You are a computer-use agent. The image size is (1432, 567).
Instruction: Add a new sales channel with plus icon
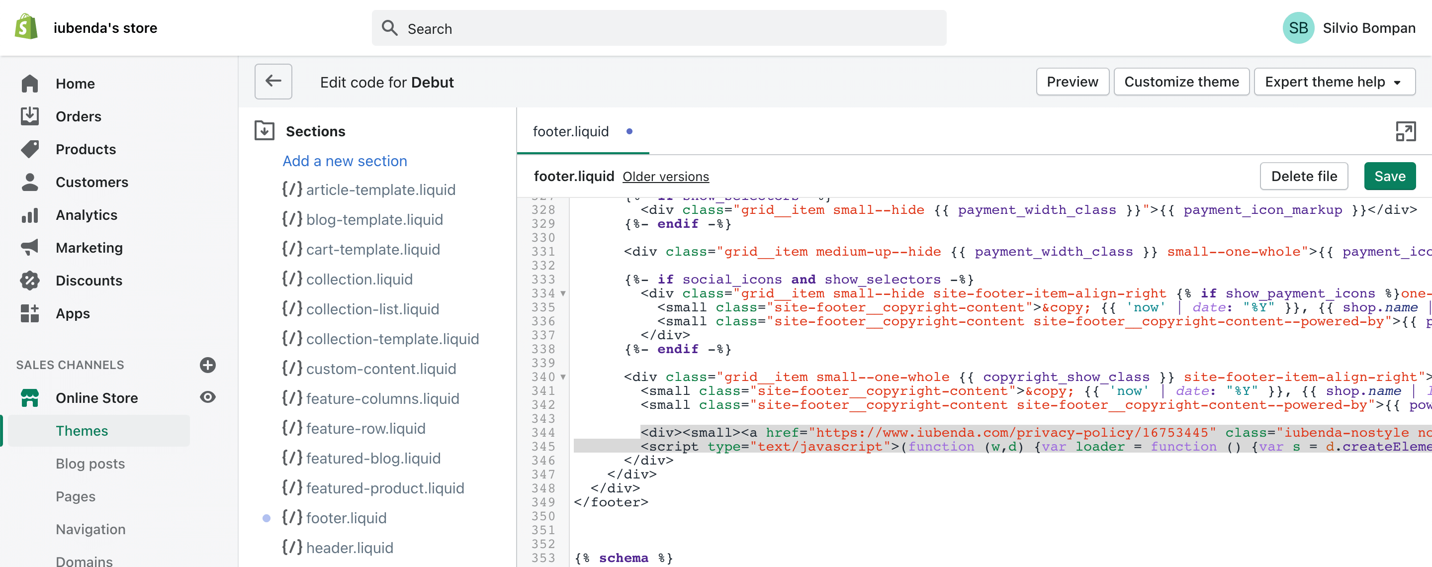(x=207, y=365)
